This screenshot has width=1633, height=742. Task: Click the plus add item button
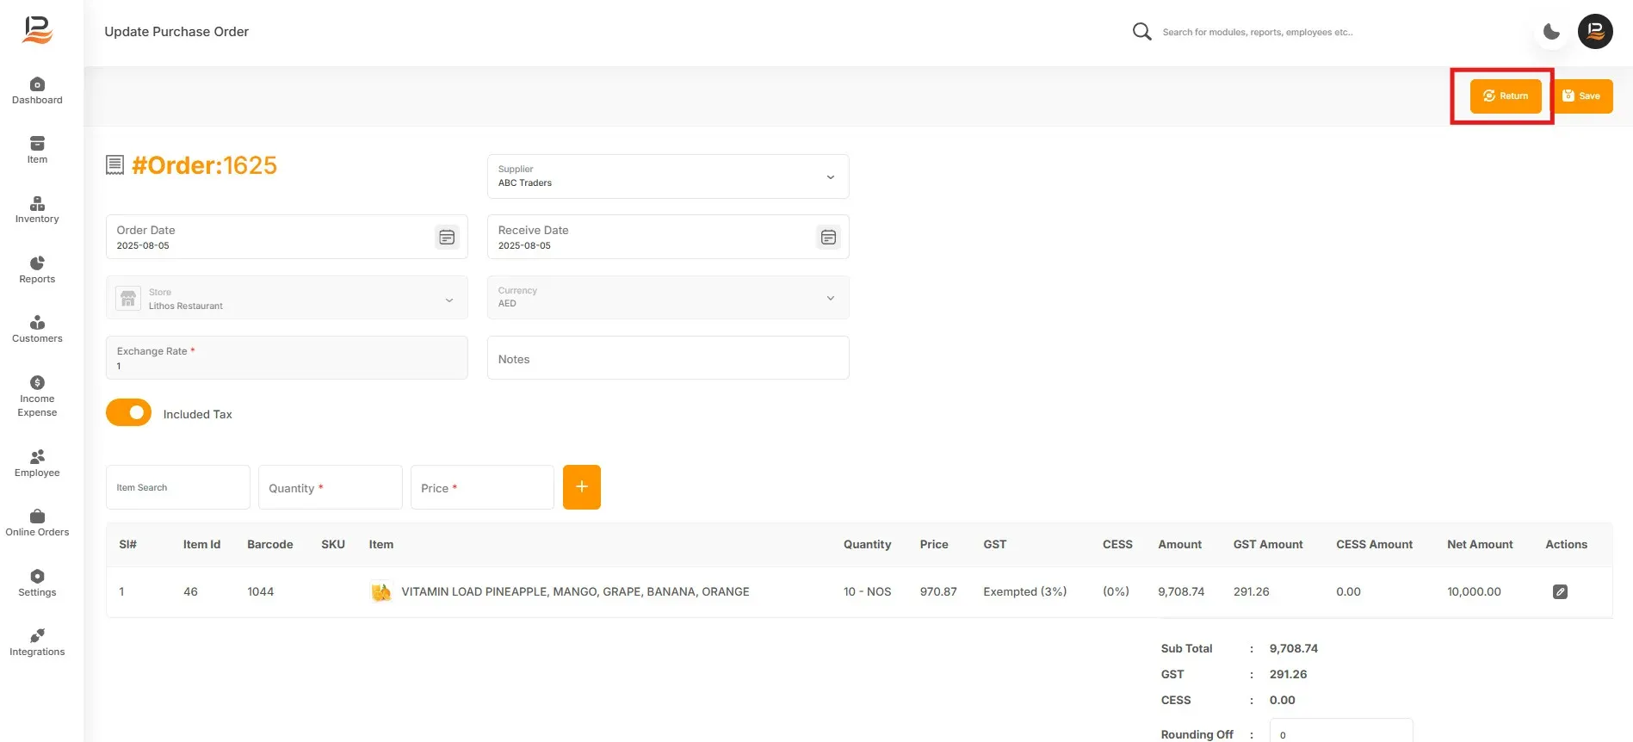click(x=582, y=487)
